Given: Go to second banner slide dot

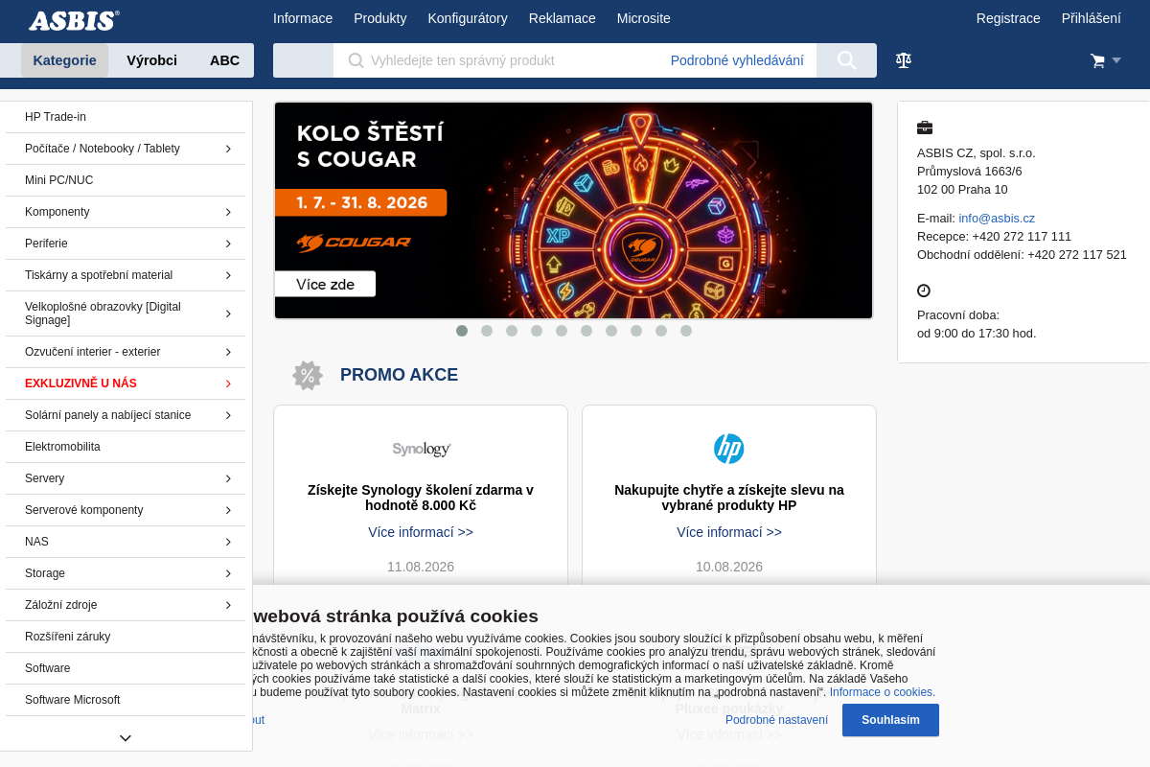Looking at the screenshot, I should pos(487,331).
